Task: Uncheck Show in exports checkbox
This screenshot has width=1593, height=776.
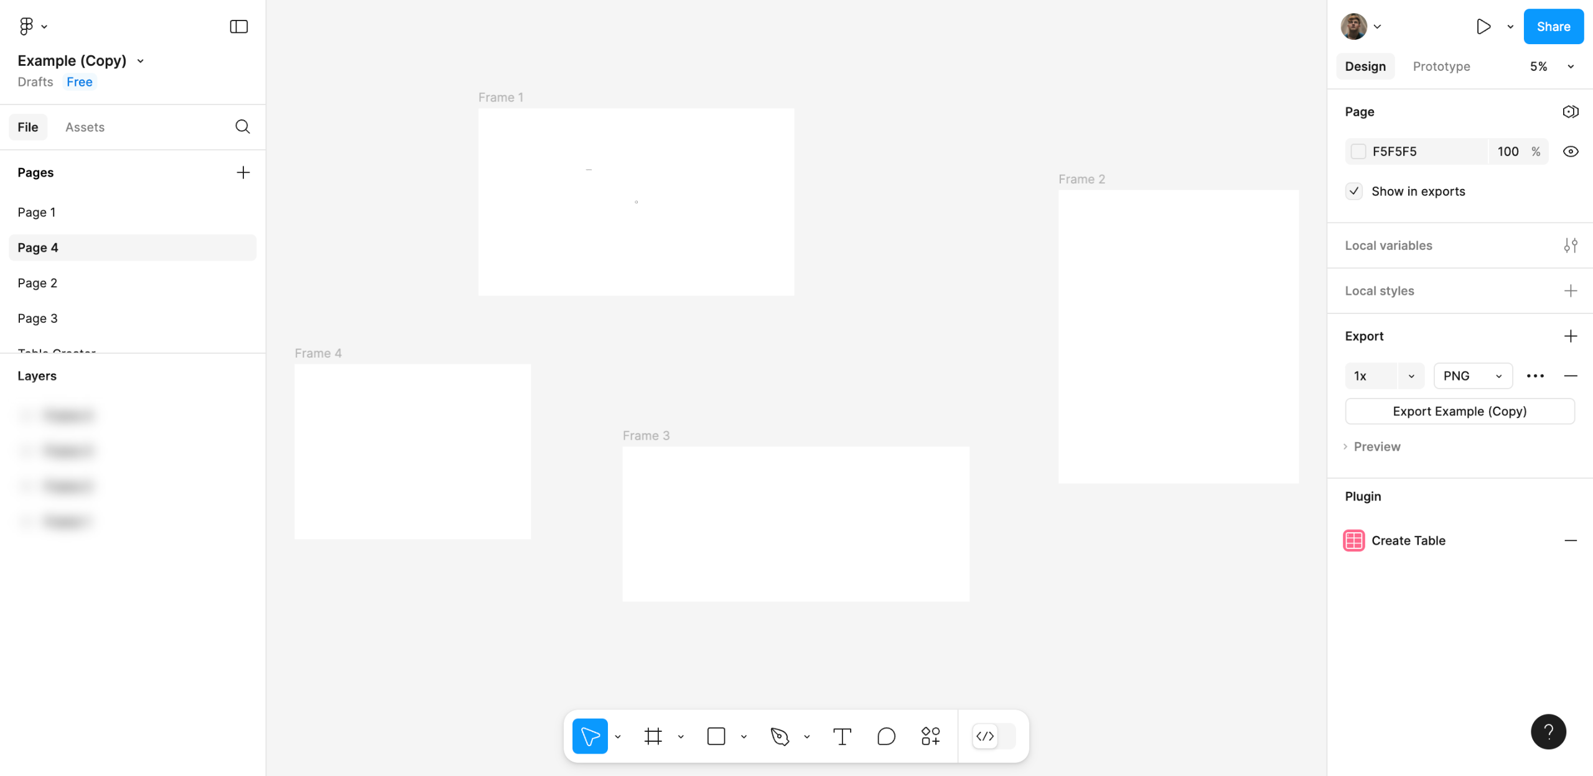Action: (x=1354, y=191)
